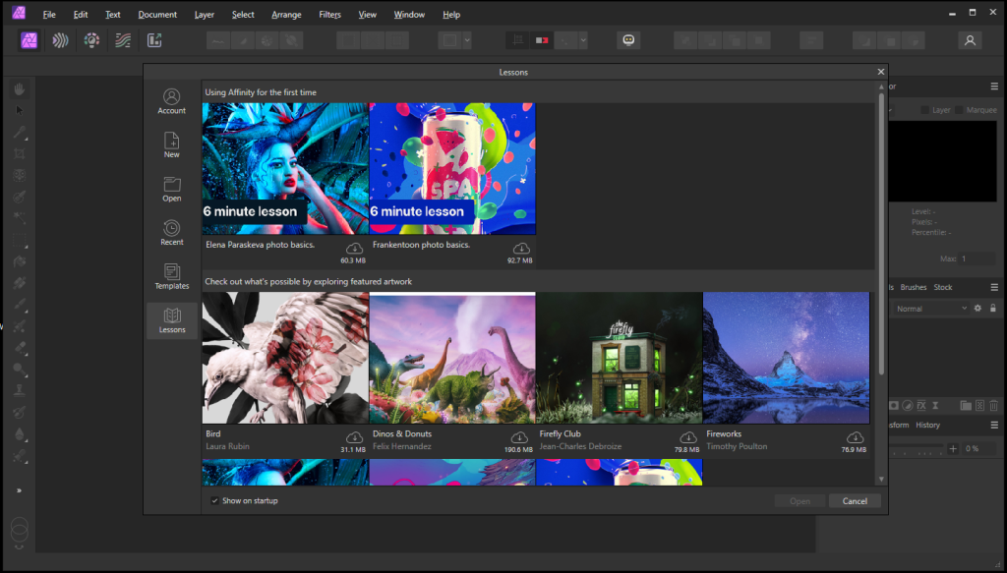Toggle the Layer checkbox in histogram panel

coord(925,110)
